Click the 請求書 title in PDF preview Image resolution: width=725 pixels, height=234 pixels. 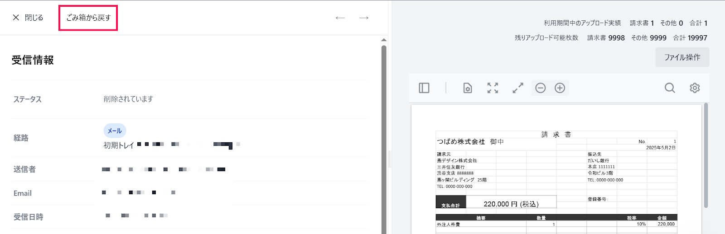point(556,135)
